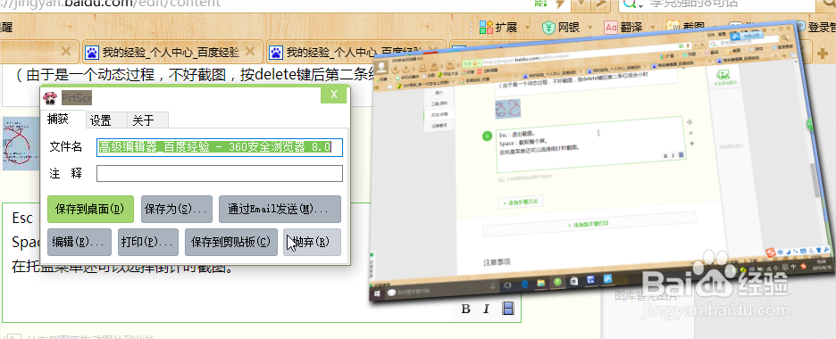Close the PrtScr dialog with green X
836x339 pixels.
pyautogui.click(x=334, y=95)
